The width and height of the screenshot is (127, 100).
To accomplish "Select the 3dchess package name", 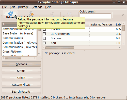I will (56, 38).
